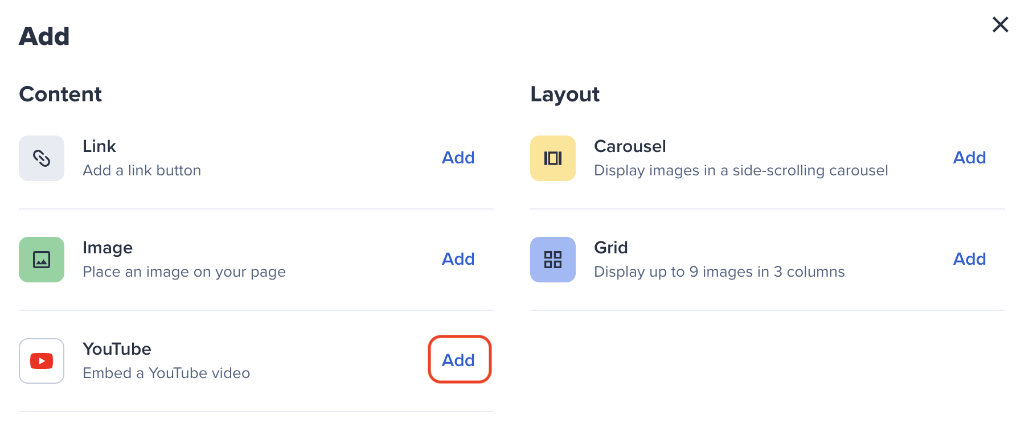Click 'Embed a YouTube video' description

point(166,373)
